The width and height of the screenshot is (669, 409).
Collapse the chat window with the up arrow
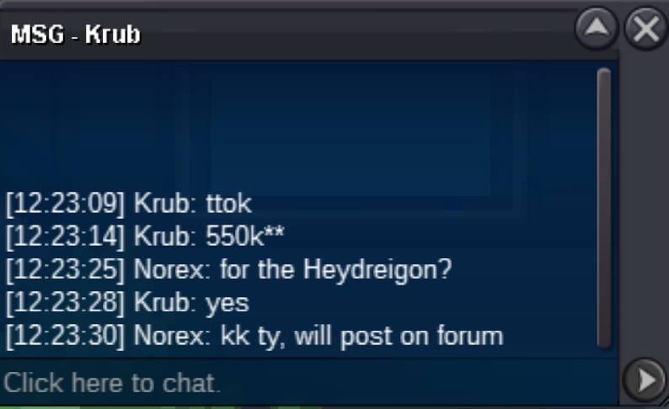597,29
